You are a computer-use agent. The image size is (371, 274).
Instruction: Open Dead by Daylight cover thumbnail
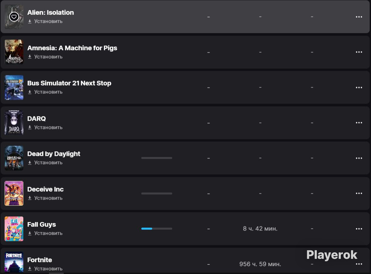click(x=14, y=158)
